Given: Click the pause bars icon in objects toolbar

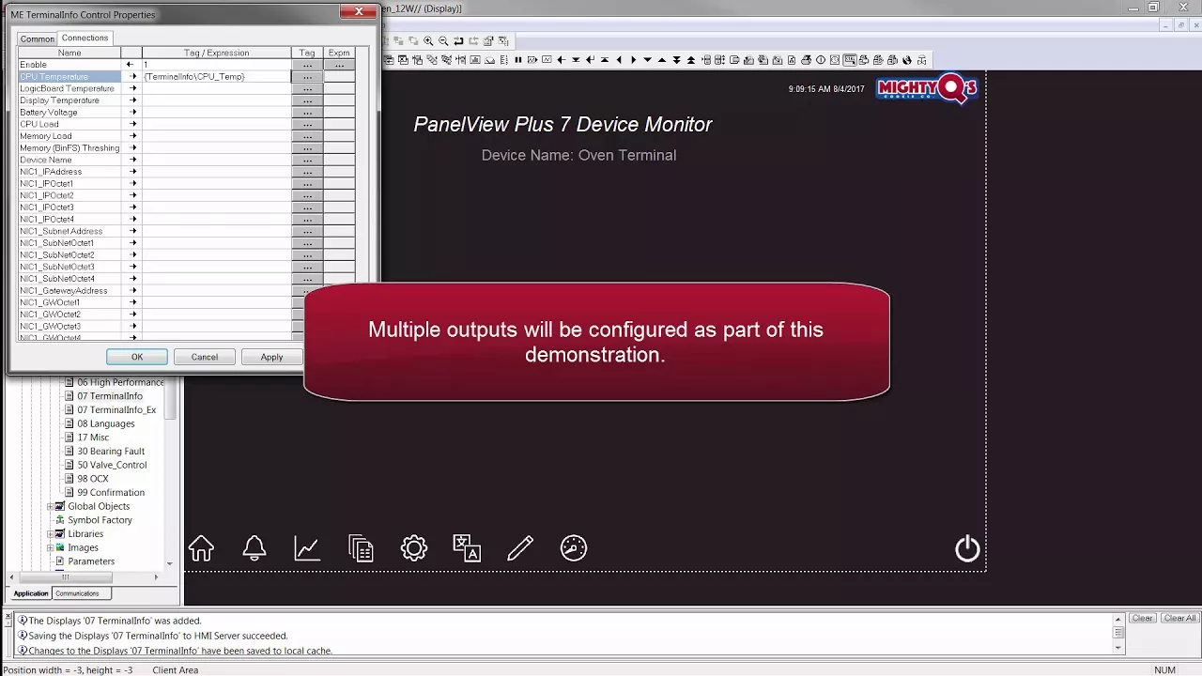Looking at the screenshot, I should coord(517,60).
